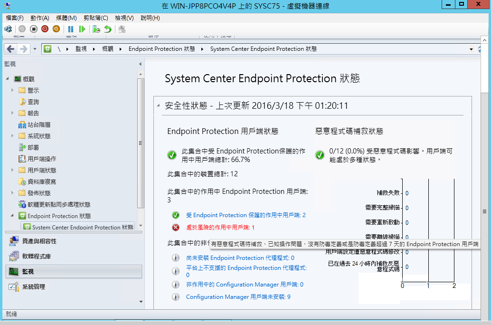Open the address bar dropdown arrow
Image resolution: width=491 pixels, height=325 pixels.
point(471,49)
